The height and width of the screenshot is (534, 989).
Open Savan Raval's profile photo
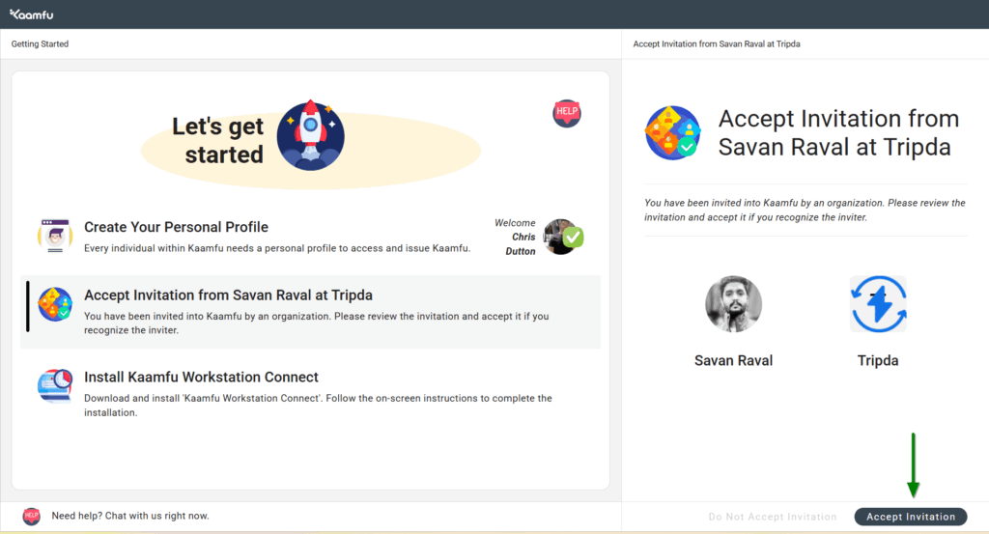click(734, 304)
